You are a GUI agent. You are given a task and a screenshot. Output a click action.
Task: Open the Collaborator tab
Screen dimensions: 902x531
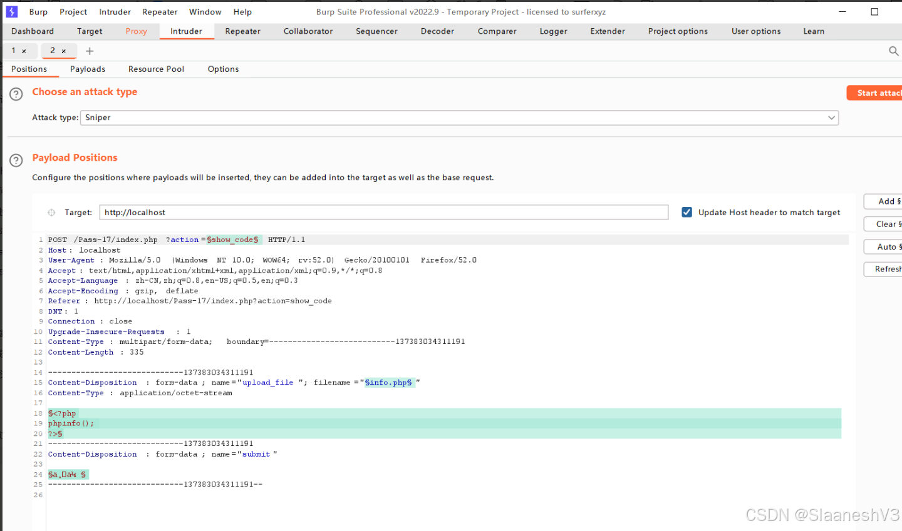(308, 31)
